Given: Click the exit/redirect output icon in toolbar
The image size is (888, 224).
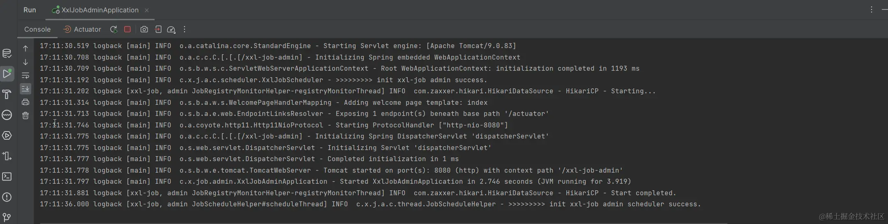Looking at the screenshot, I should pos(158,29).
